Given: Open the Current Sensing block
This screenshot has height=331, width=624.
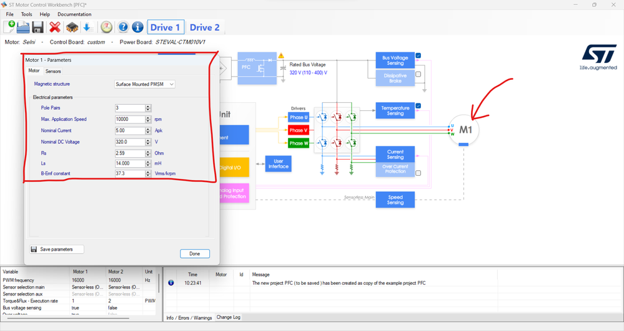Looking at the screenshot, I should [395, 154].
